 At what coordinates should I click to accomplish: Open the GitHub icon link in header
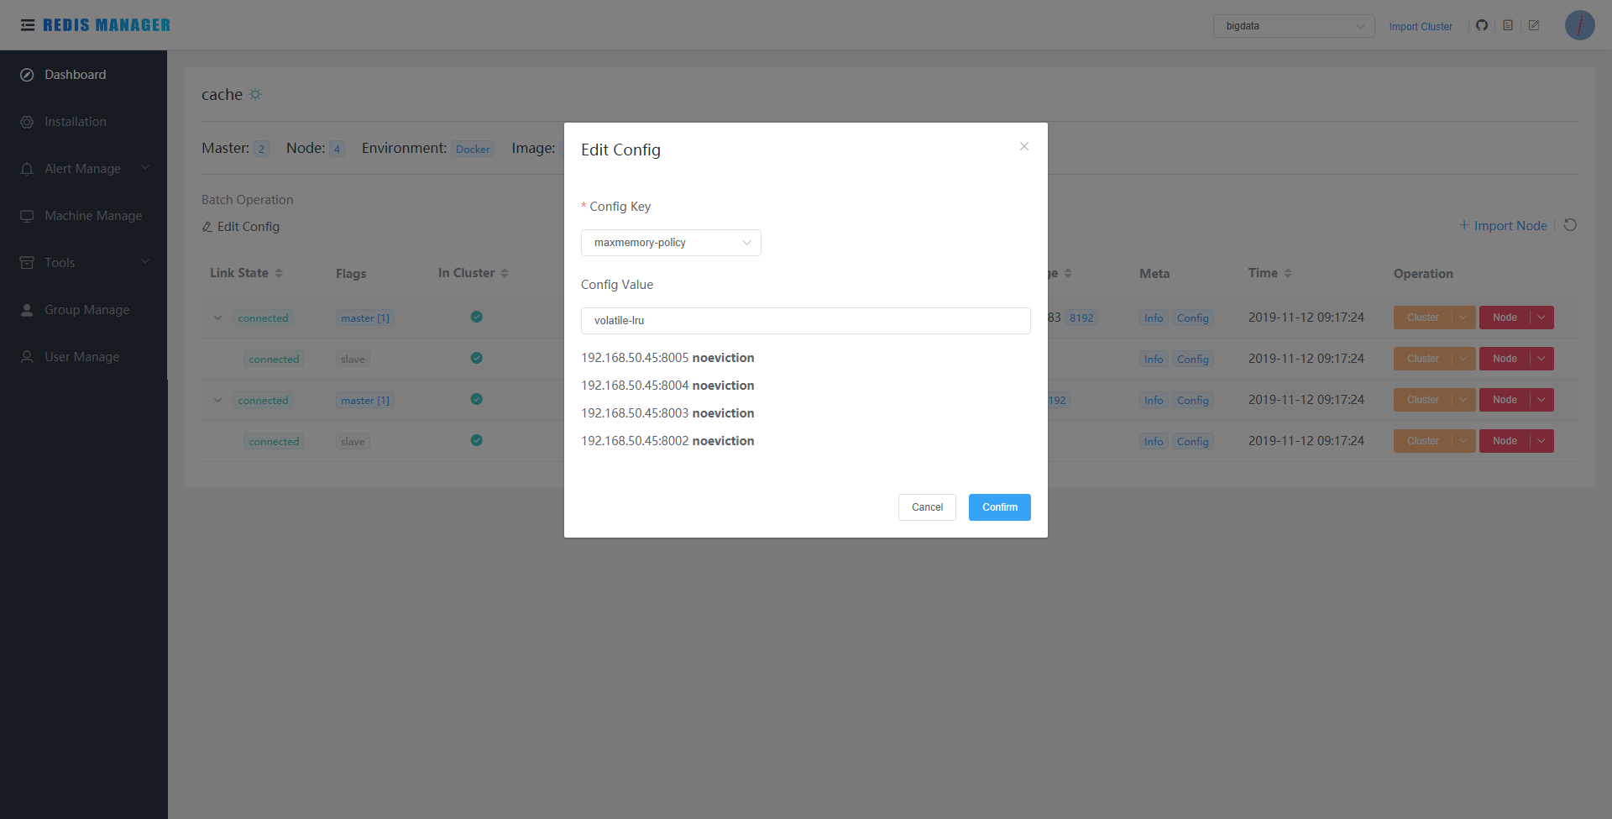point(1482,25)
